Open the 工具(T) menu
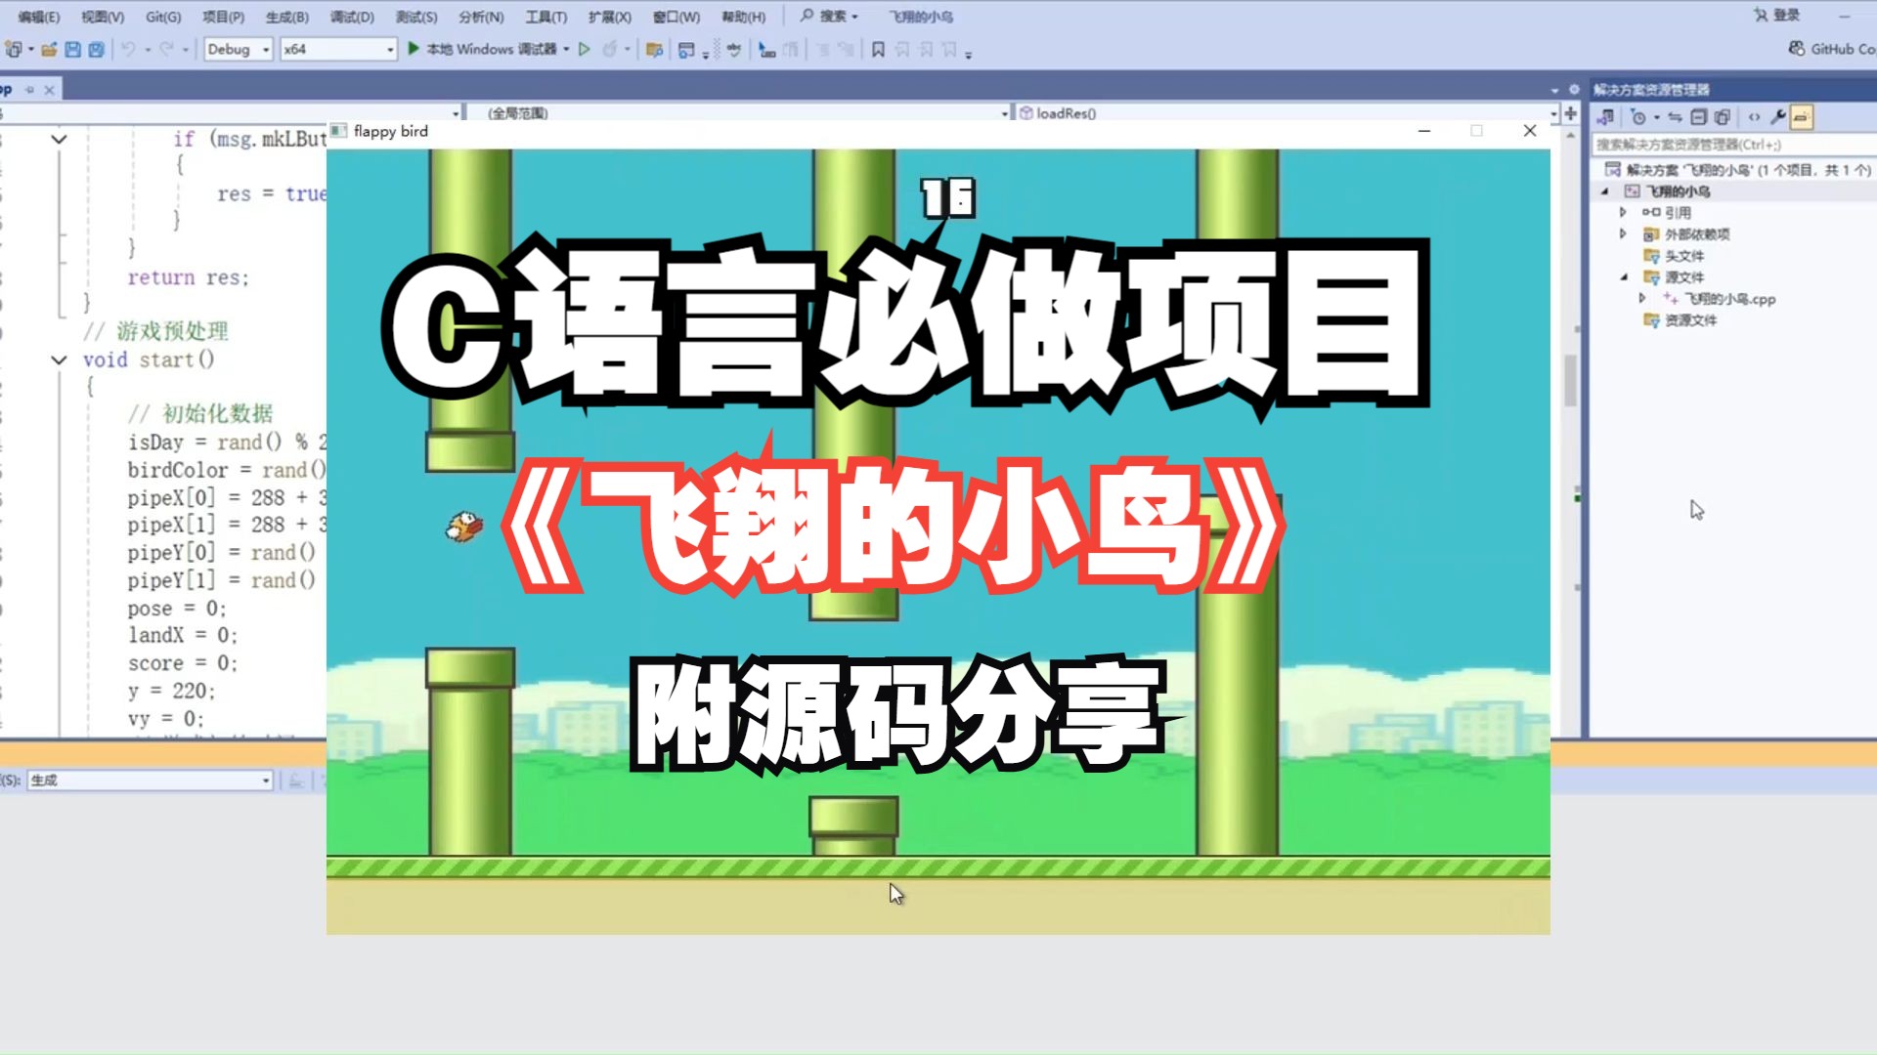 click(x=546, y=17)
